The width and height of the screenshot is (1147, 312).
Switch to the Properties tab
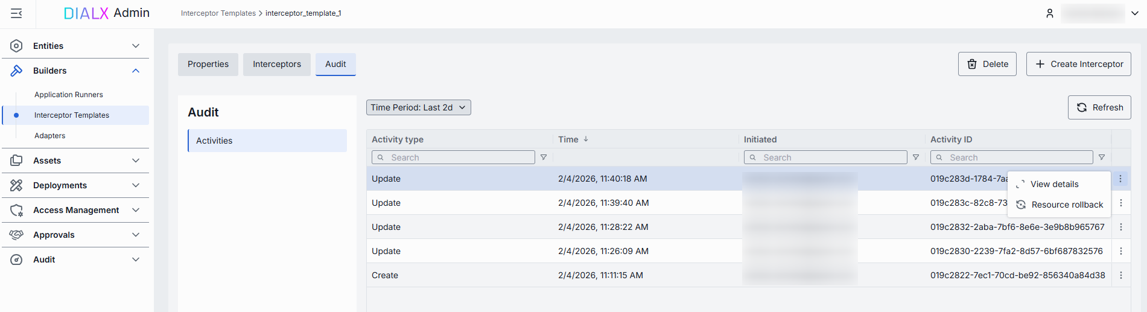coord(208,64)
